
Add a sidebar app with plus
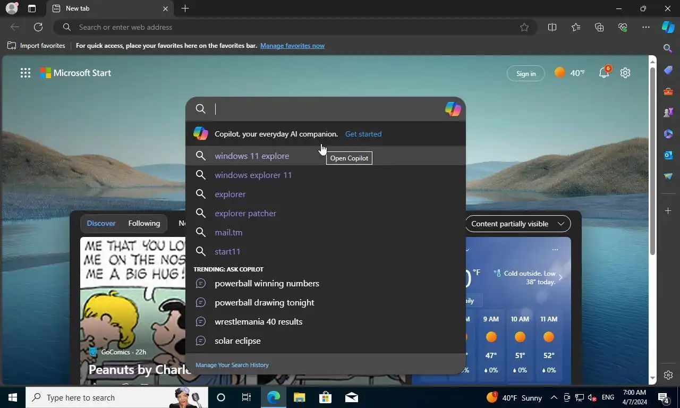tap(668, 211)
